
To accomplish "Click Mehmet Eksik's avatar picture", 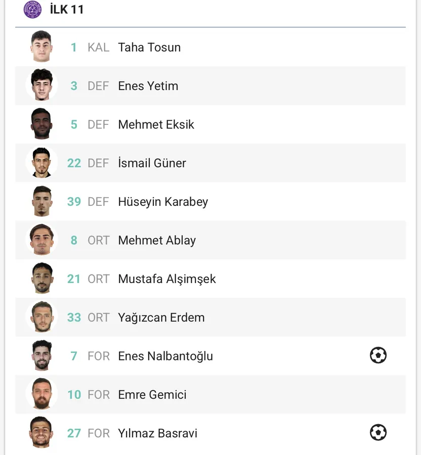I will coord(41,124).
